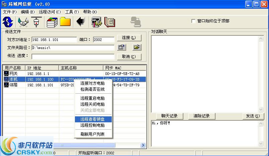Enable 窗口始终位于顶部 checkbox

[193, 21]
